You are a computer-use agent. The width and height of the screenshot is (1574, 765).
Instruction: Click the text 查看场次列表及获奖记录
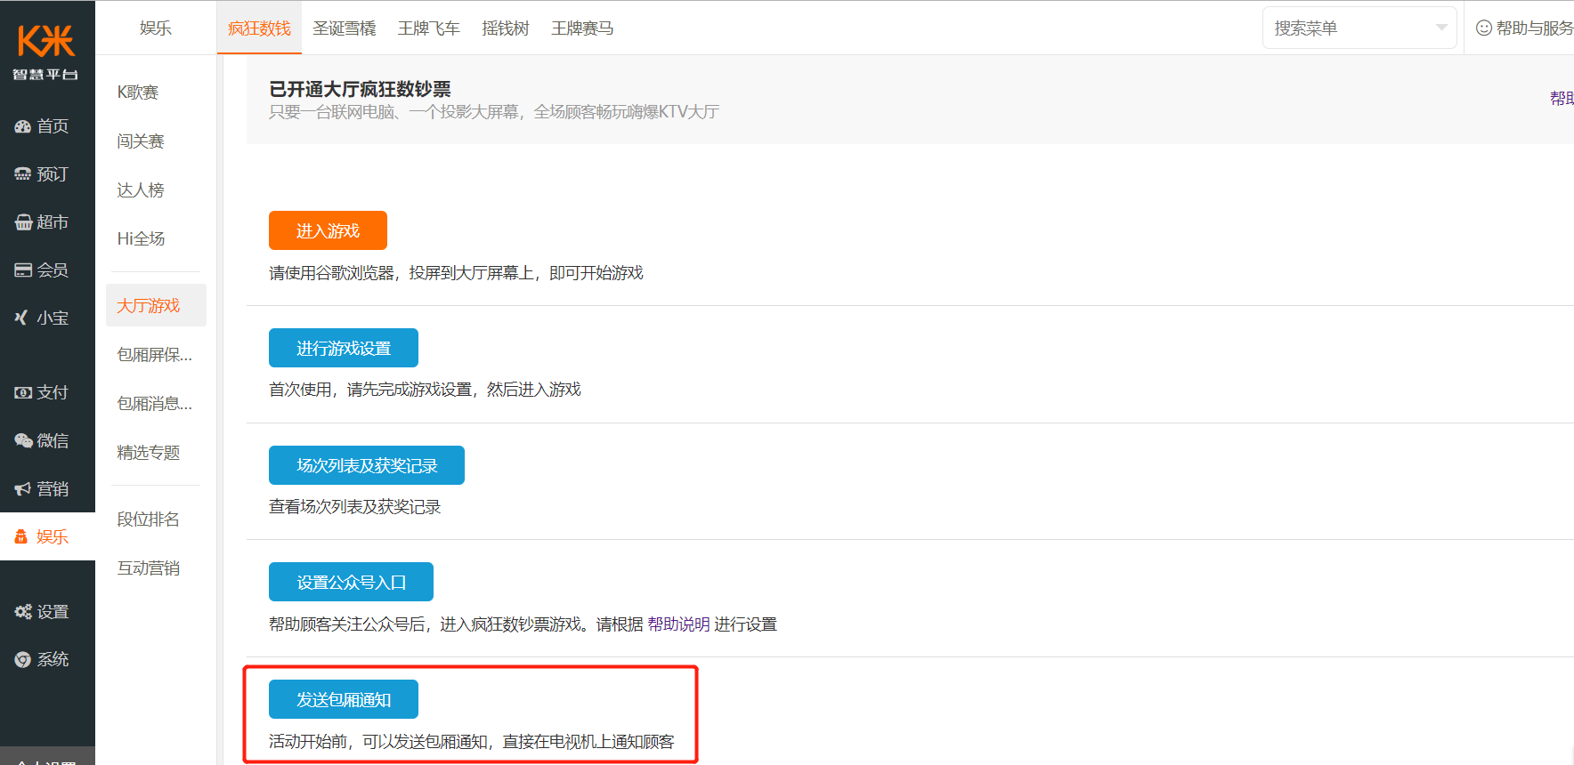click(355, 507)
